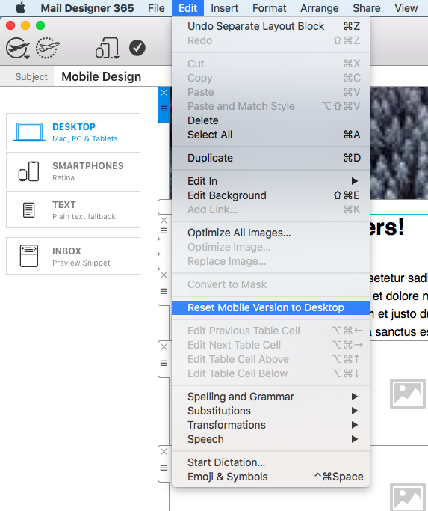Screen dimensions: 428x511
Task: Choose Duplicate in the Edit menu
Action: 271,158
